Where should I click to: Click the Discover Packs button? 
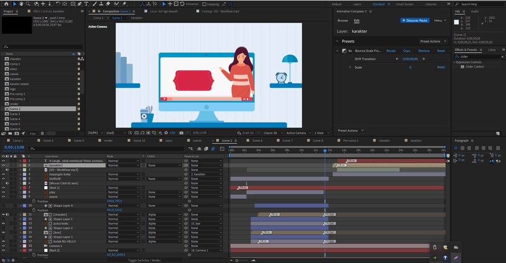click(415, 21)
